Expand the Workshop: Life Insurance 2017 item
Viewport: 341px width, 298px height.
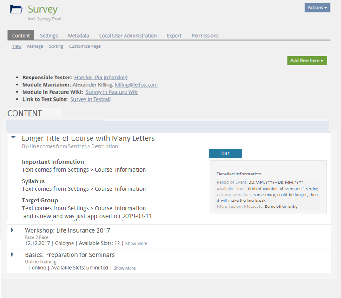pos(13,230)
